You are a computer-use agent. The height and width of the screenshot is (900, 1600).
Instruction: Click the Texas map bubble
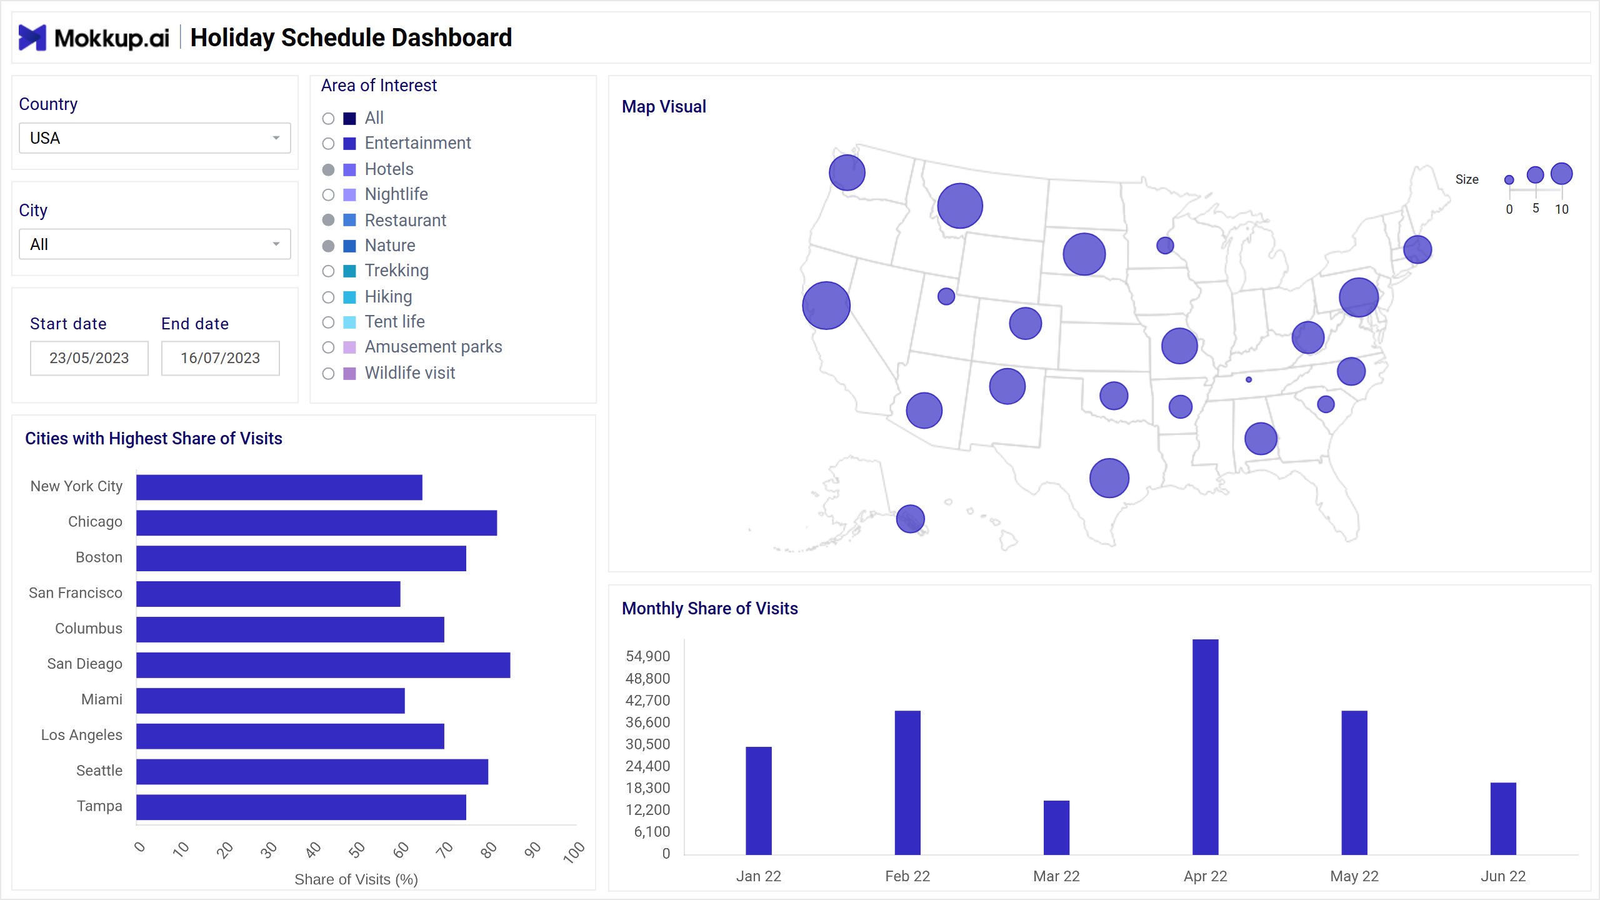[x=1109, y=478]
